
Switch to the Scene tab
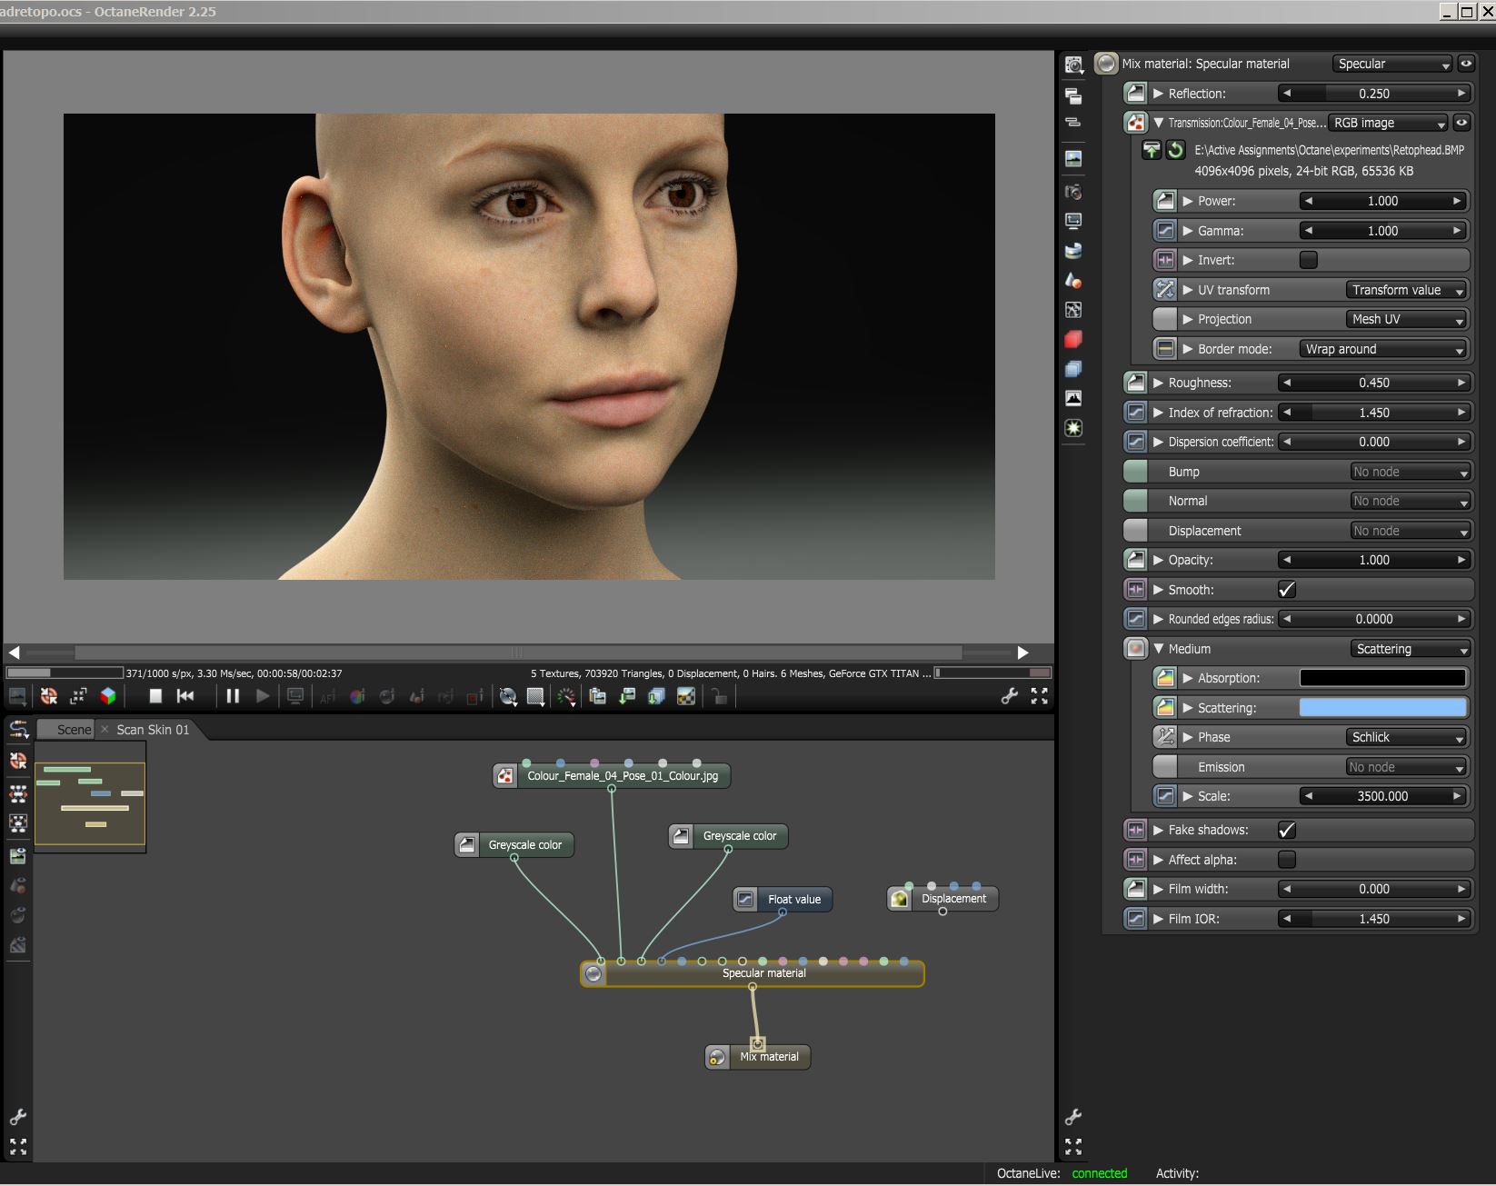coord(73,730)
